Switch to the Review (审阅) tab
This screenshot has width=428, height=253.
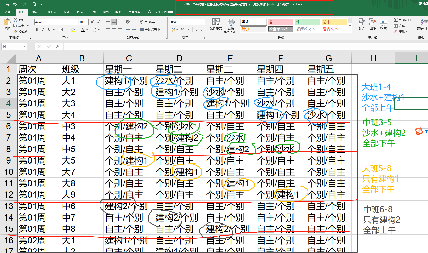93,12
